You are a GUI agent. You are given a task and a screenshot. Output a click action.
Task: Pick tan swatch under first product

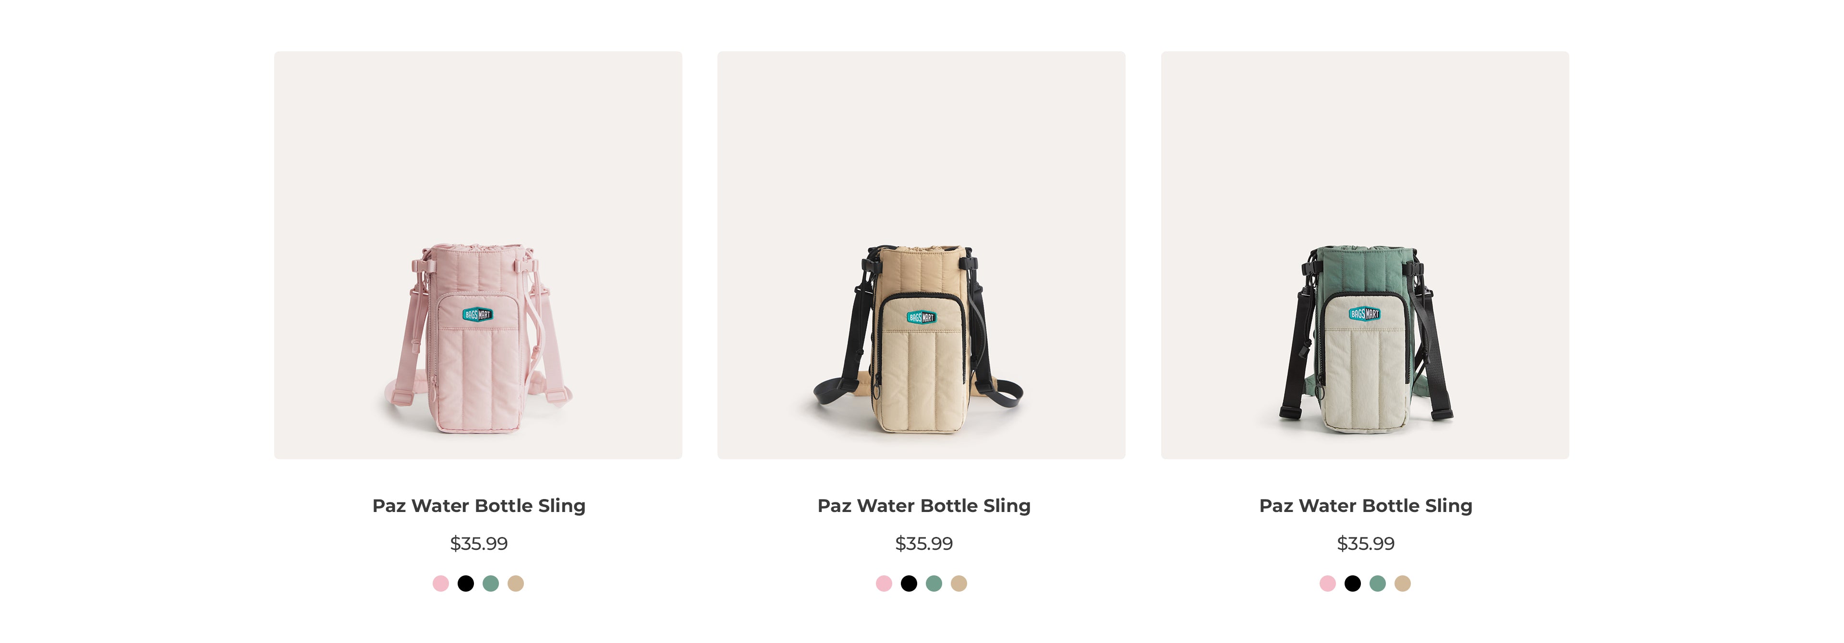tap(515, 583)
